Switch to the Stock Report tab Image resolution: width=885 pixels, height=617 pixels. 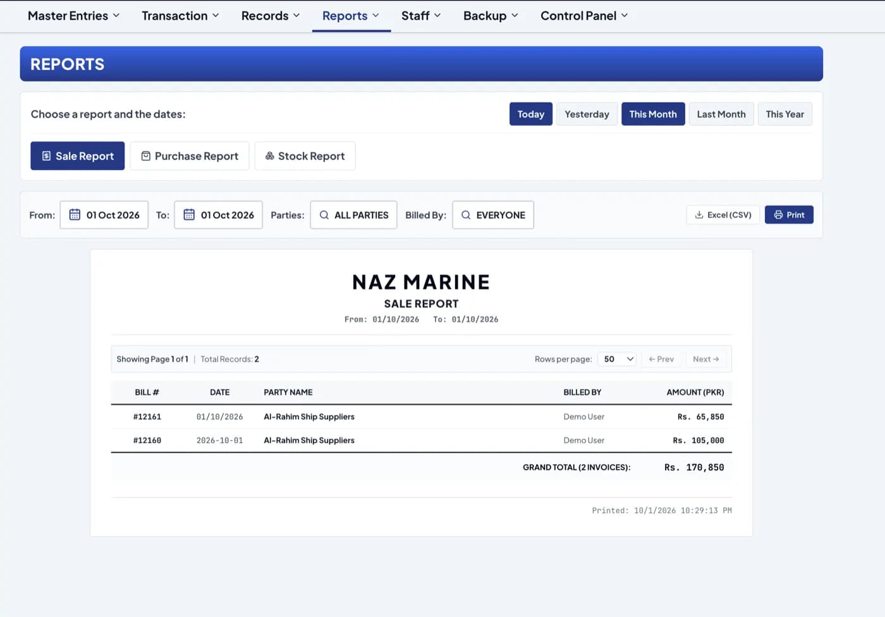(x=305, y=156)
